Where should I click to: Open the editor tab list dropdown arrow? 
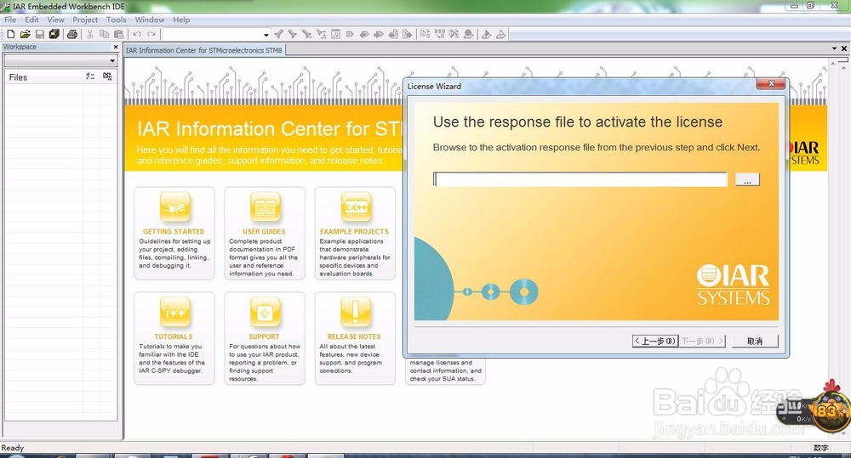834,48
